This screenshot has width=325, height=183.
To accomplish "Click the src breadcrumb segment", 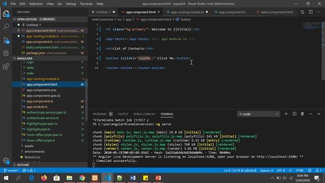I will click(x=120, y=19).
